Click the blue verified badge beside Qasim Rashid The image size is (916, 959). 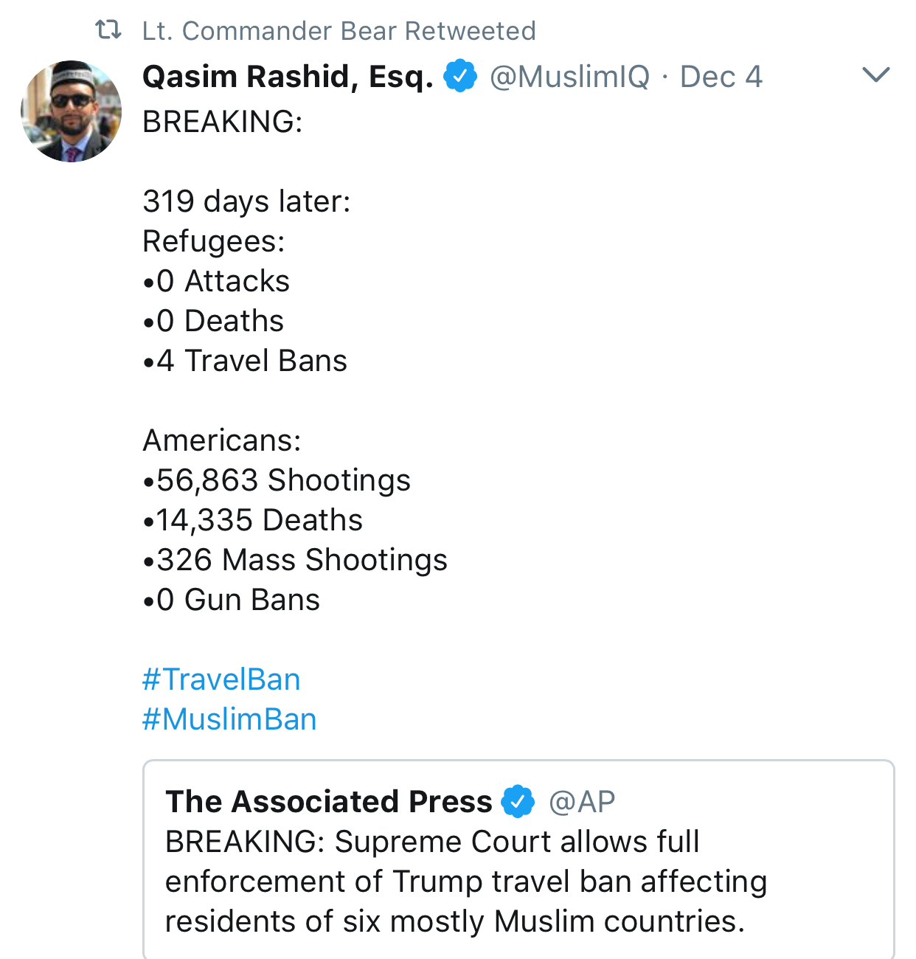pos(461,76)
